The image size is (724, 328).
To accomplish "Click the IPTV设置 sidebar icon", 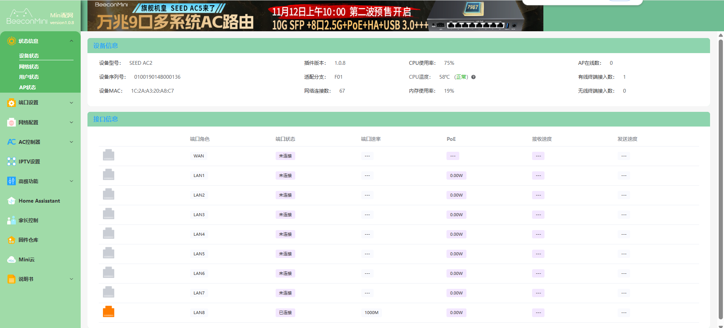I will 11,162.
